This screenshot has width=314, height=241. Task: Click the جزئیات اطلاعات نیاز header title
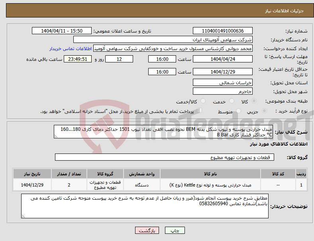[285, 11]
